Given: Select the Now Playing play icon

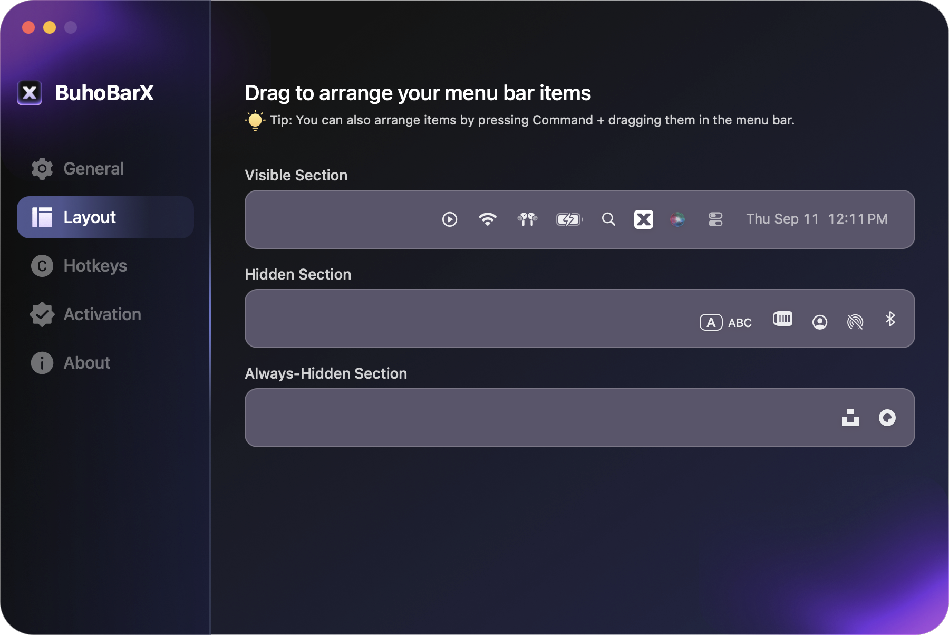Looking at the screenshot, I should tap(450, 219).
